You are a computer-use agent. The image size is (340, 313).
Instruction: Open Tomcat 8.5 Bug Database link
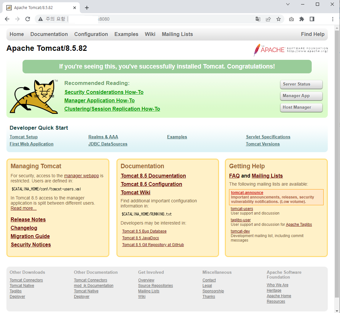(x=144, y=231)
